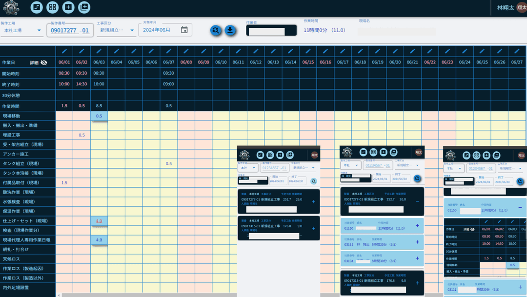
Task: Open the grid dashboard icon in main header
Action: click(52, 7)
